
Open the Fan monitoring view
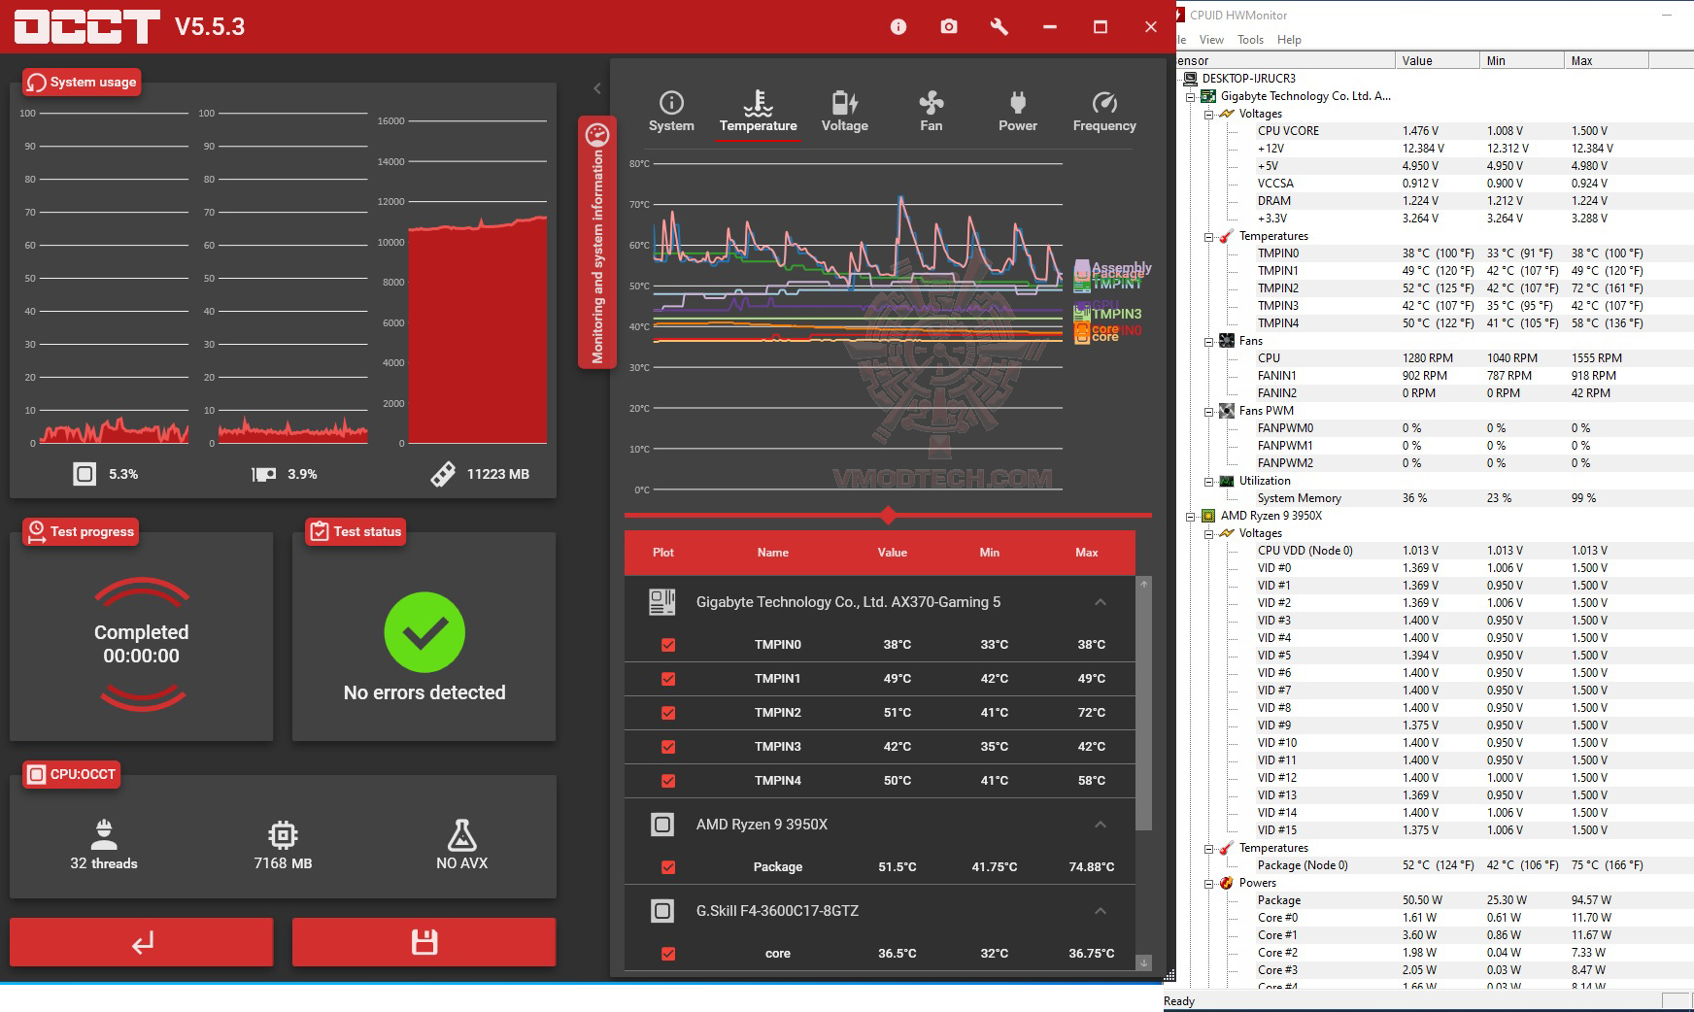click(931, 112)
